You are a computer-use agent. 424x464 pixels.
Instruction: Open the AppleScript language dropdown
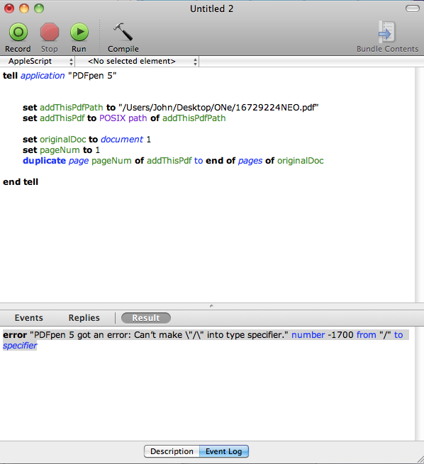[x=38, y=61]
